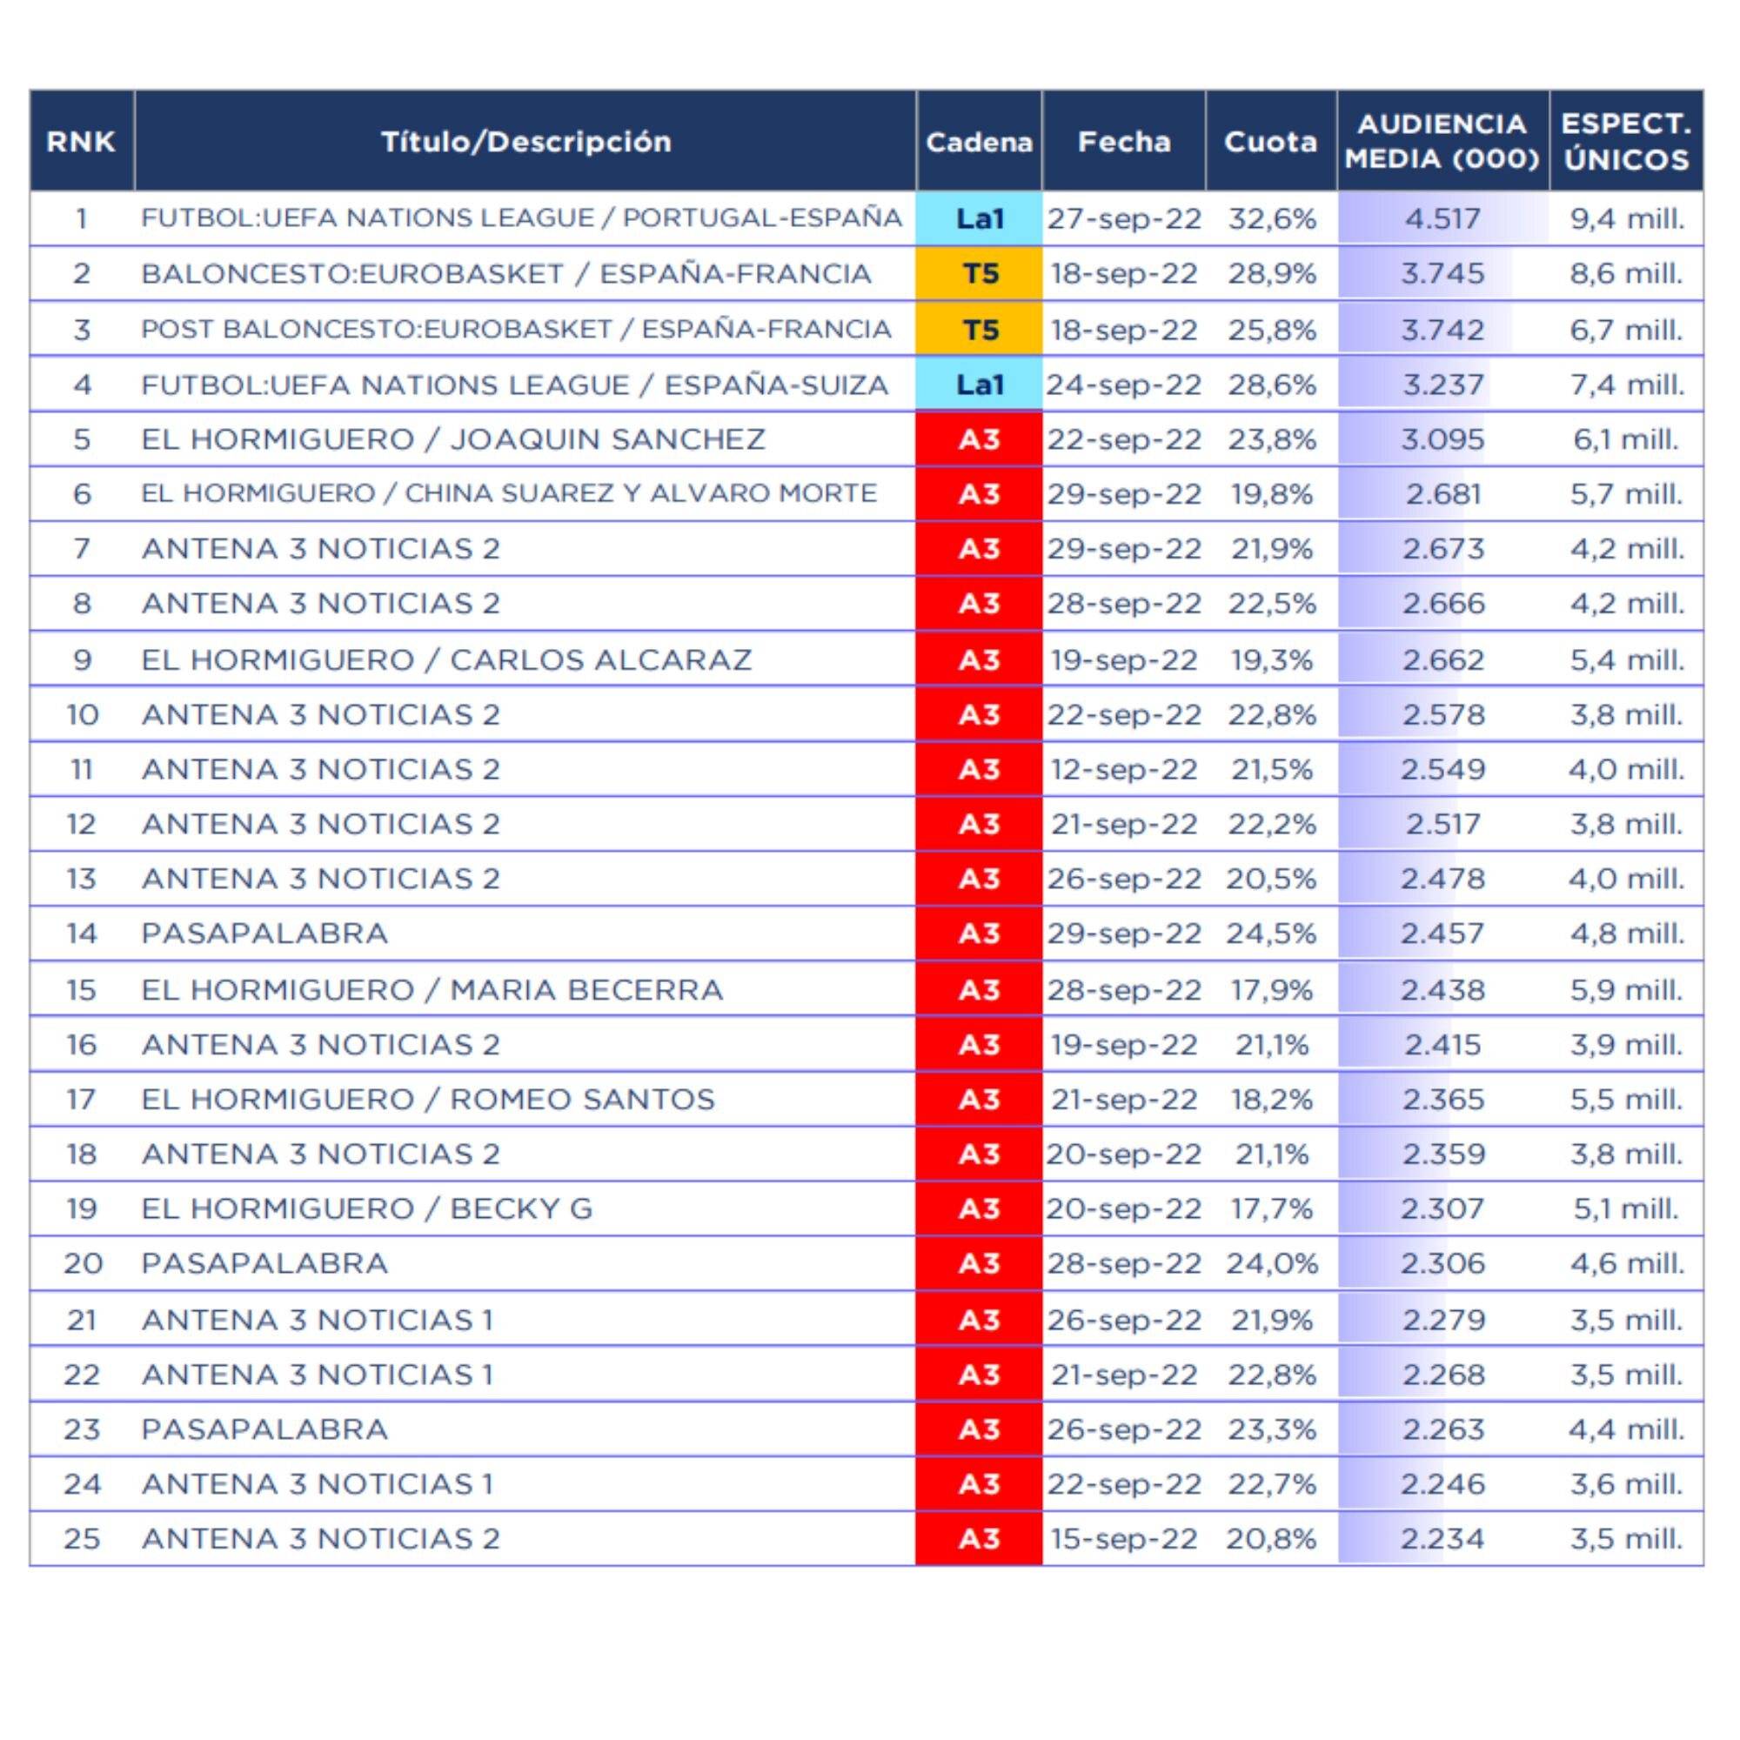
Task: Click PASAPALABRA title in row 14
Action: (264, 934)
